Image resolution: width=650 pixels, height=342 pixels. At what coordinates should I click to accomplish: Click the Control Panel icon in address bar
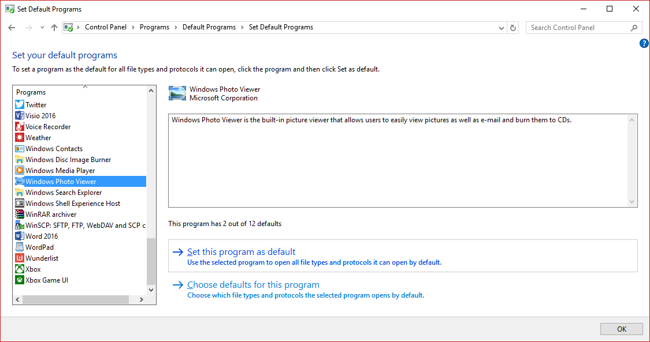pyautogui.click(x=68, y=28)
